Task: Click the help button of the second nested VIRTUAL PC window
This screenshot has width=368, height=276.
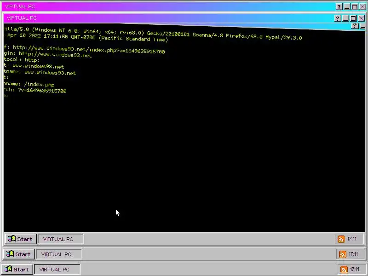Action: pos(338,18)
